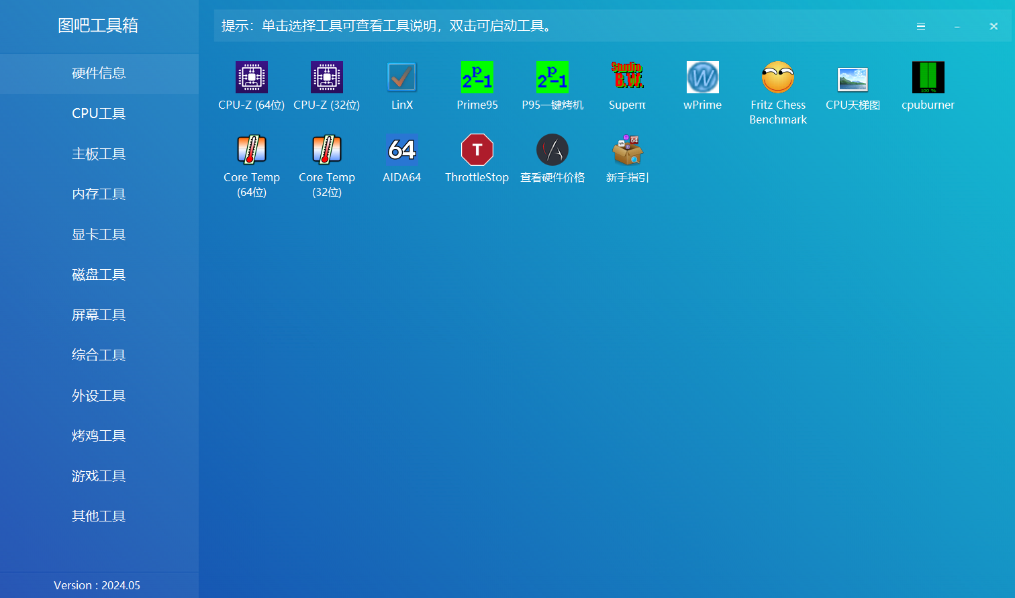Select the 烤鸡工具 category
Image resolution: width=1015 pixels, height=598 pixels.
[99, 436]
